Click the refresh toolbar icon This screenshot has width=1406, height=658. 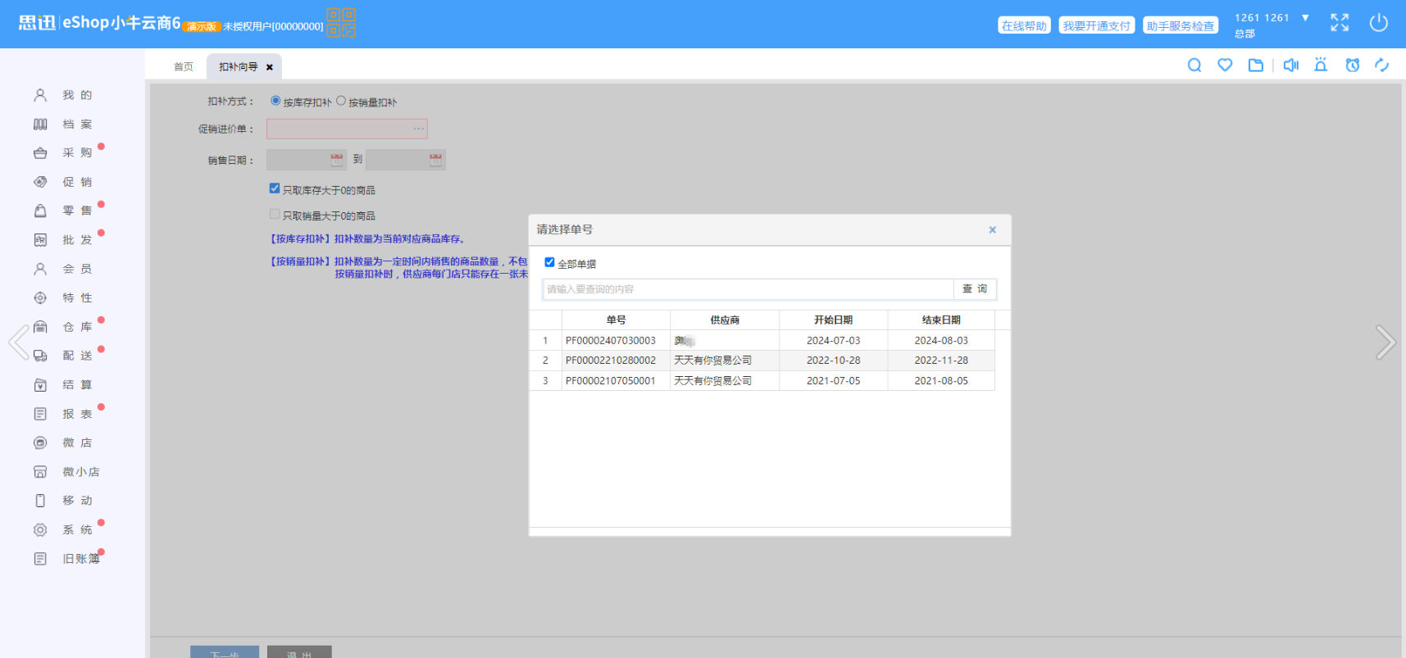[x=1382, y=66]
